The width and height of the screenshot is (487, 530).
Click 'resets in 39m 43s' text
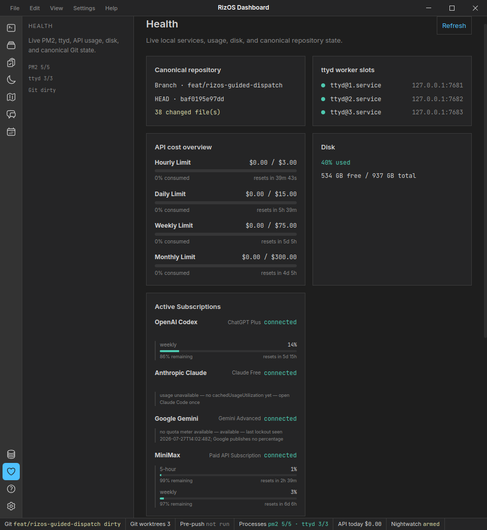pos(275,178)
